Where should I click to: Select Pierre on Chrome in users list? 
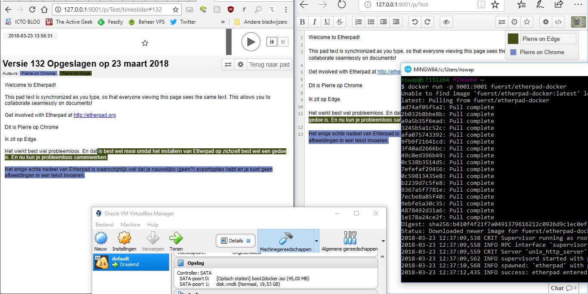click(542, 52)
